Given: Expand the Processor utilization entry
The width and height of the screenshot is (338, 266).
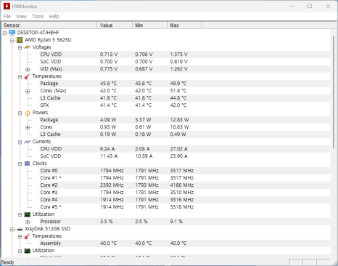Looking at the screenshot, I should [x=28, y=222].
